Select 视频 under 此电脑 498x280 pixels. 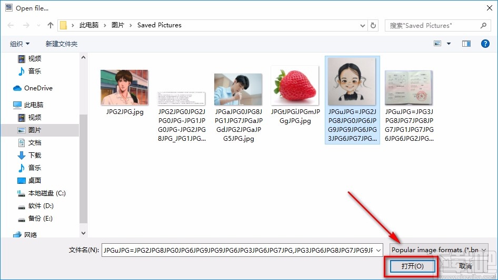pyautogui.click(x=35, y=118)
